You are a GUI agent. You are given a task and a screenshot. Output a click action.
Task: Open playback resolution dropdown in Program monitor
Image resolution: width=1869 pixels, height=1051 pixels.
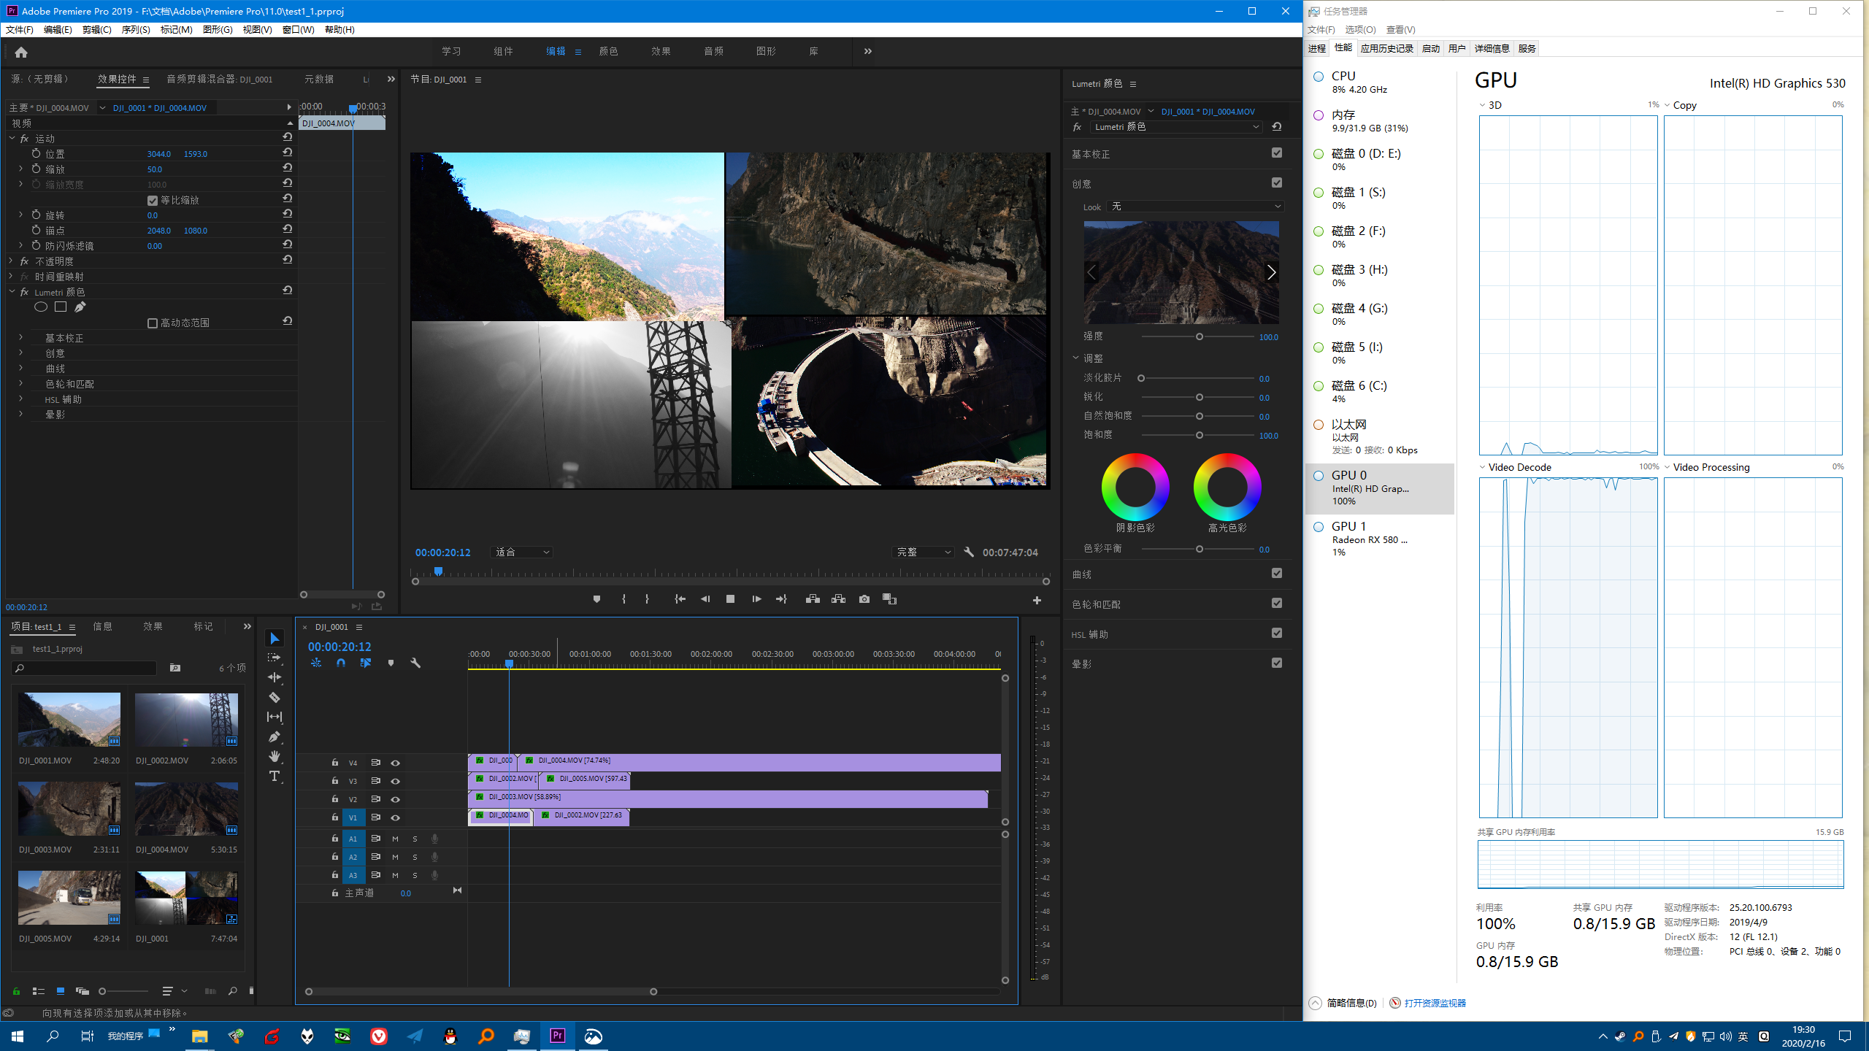(x=923, y=553)
